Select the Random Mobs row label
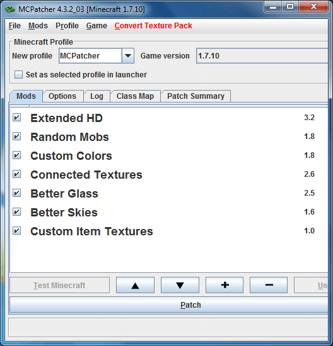The width and height of the screenshot is (333, 346). pyautogui.click(x=70, y=137)
